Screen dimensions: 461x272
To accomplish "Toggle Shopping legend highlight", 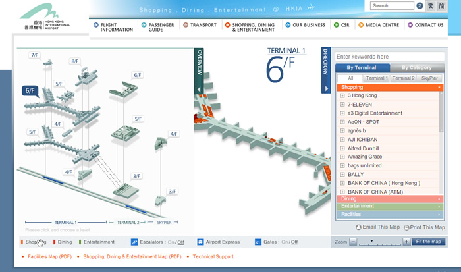I will click(34, 242).
